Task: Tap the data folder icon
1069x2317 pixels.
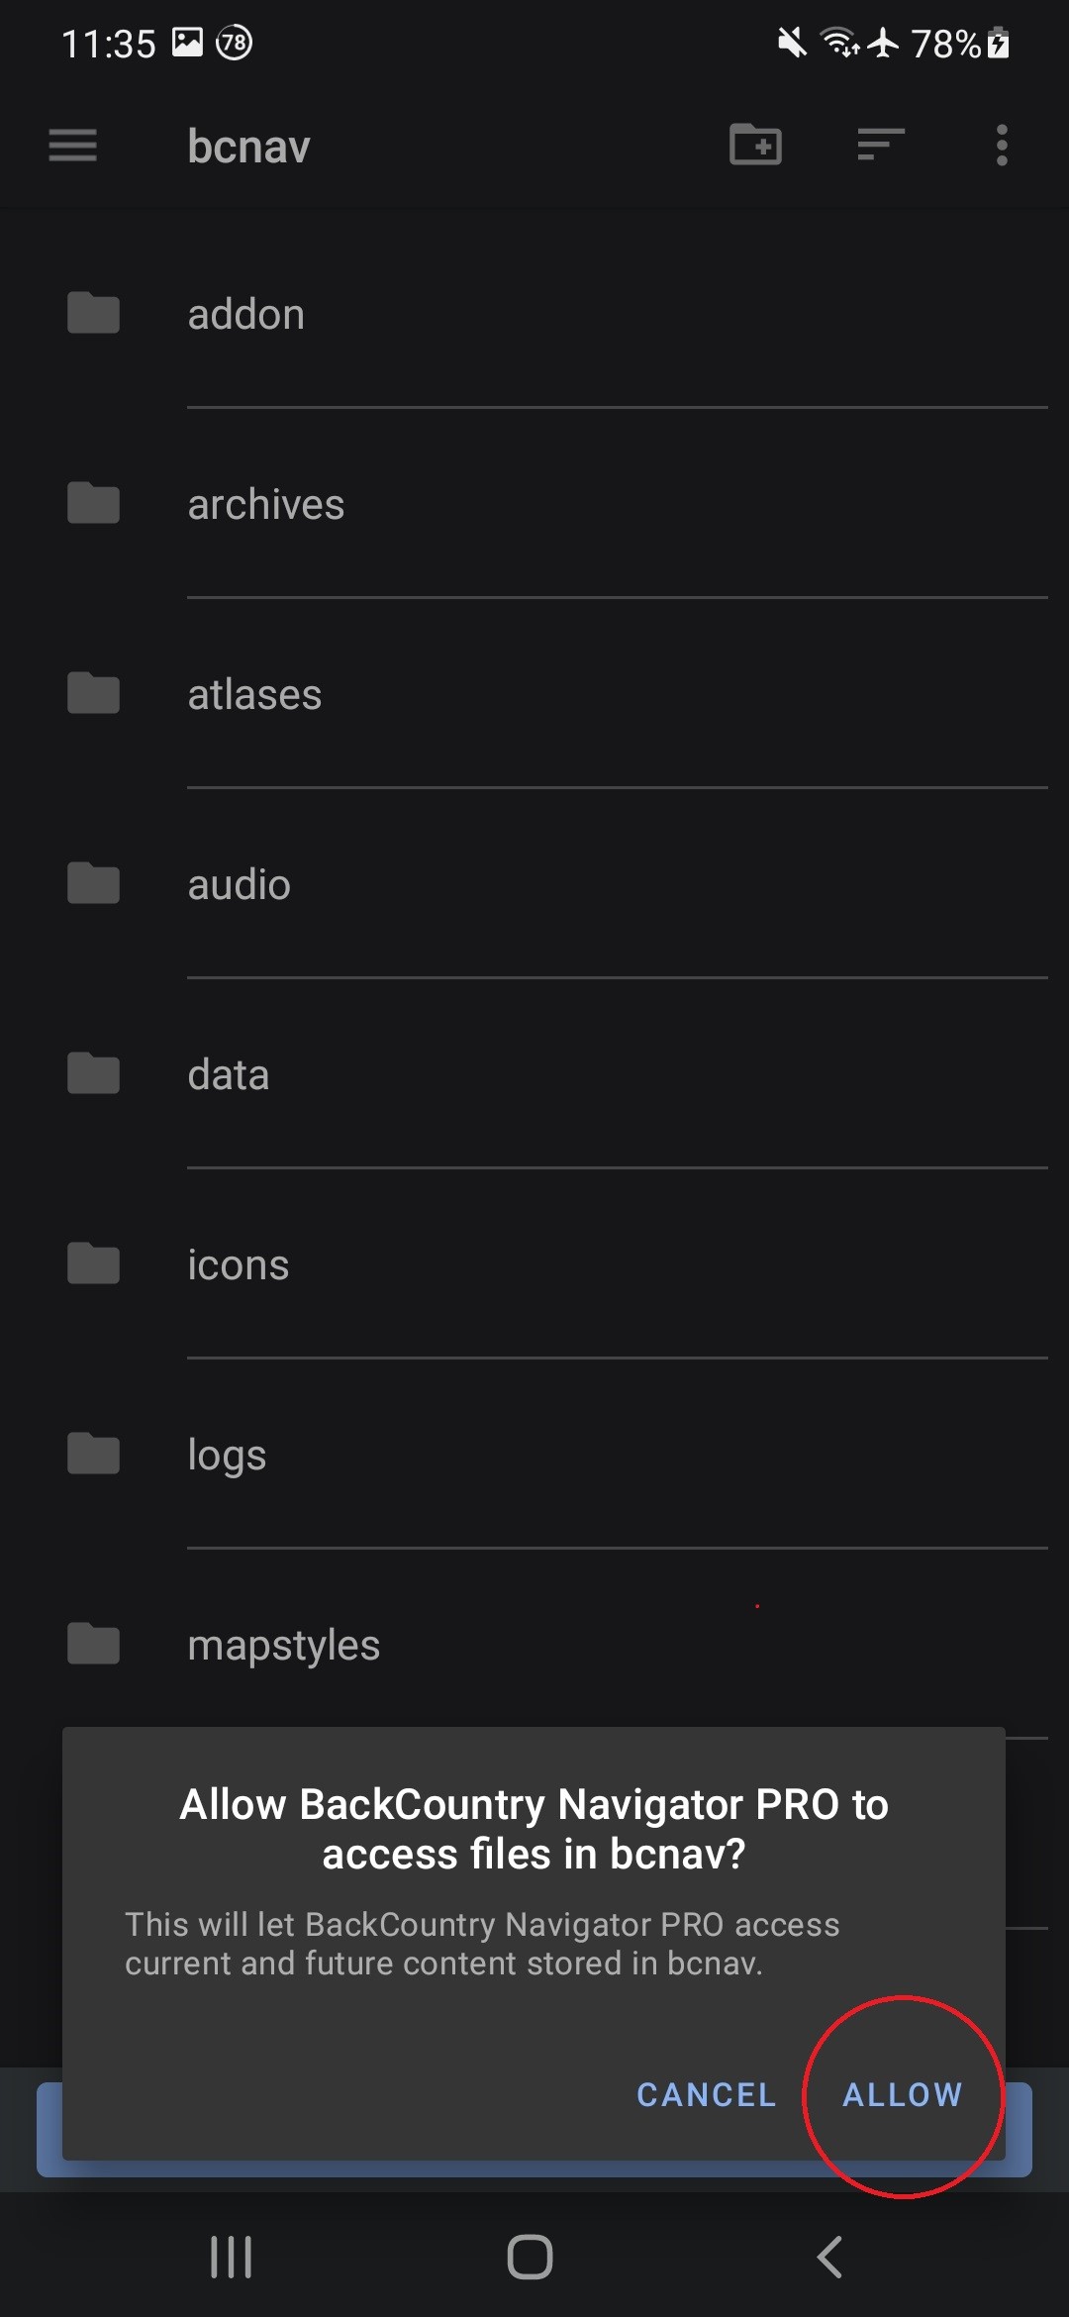Action: click(x=94, y=1074)
